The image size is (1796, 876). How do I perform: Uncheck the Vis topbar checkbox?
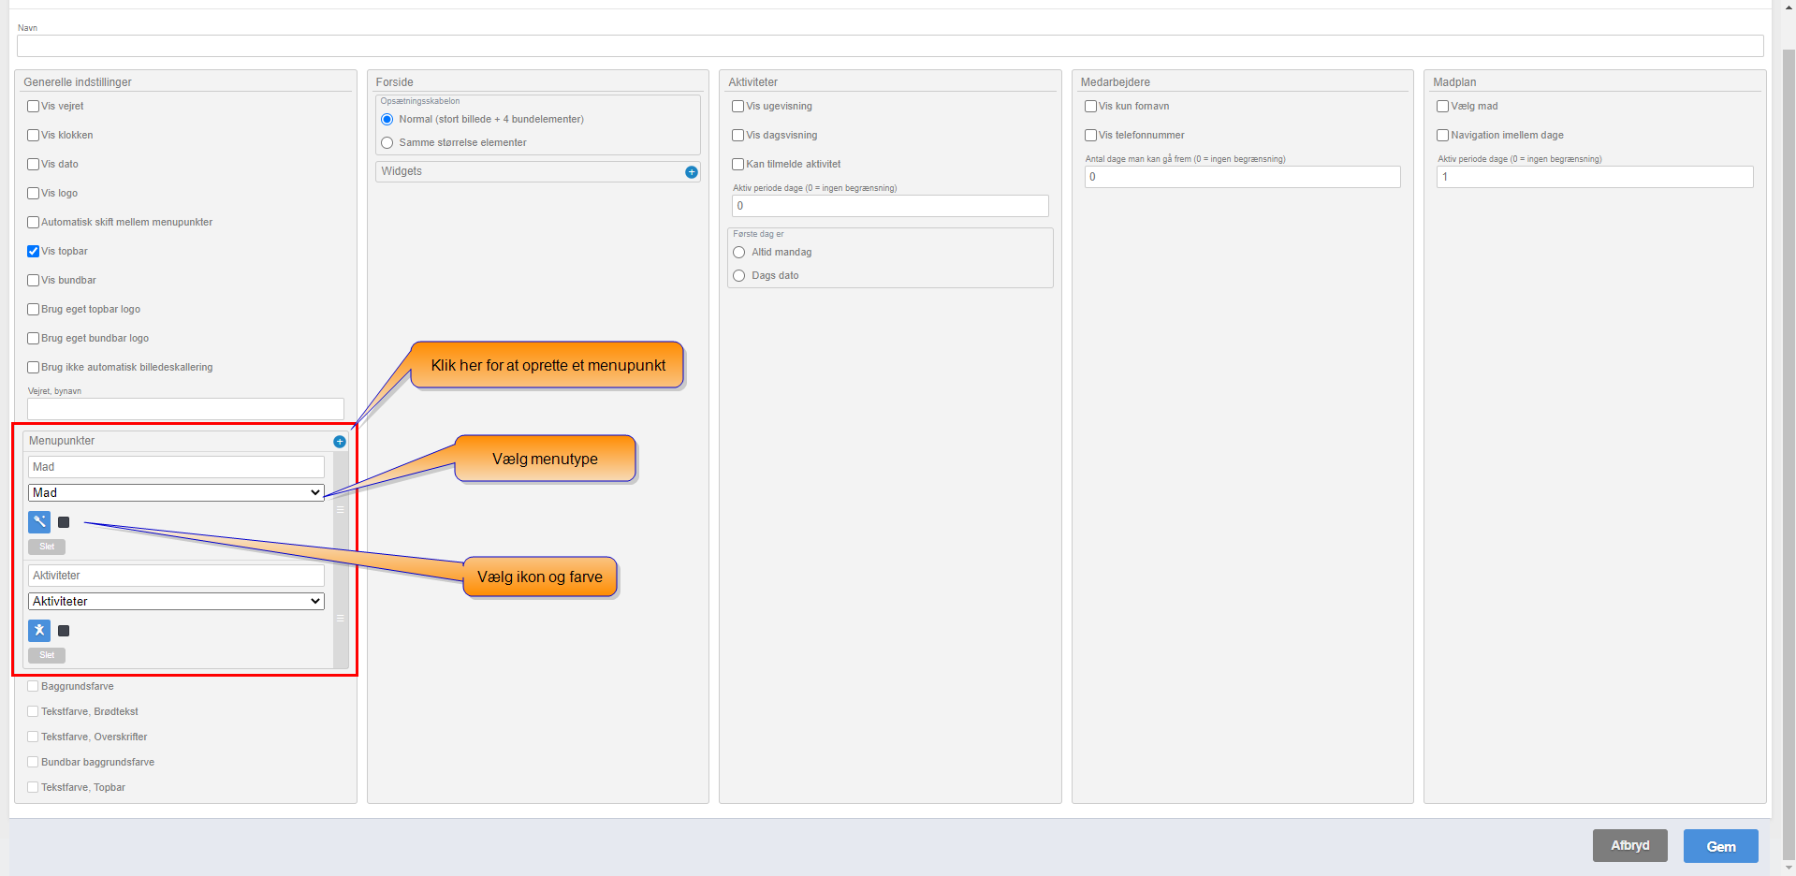[x=34, y=252]
